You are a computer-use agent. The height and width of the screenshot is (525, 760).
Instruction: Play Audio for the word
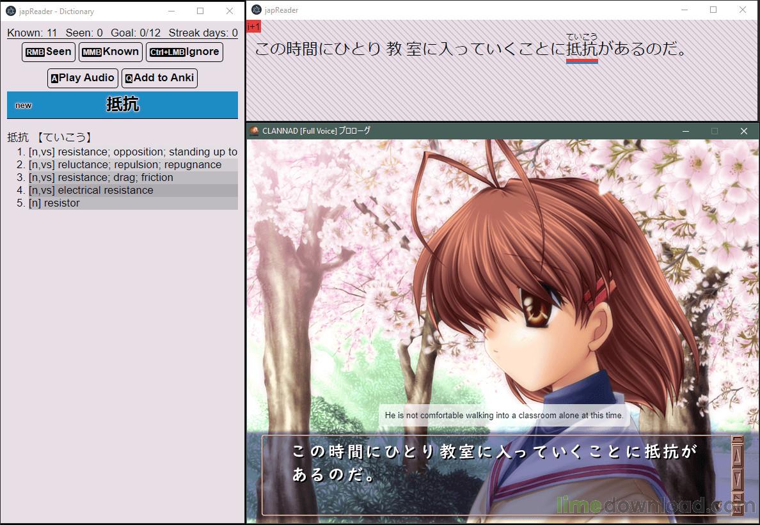(x=83, y=78)
